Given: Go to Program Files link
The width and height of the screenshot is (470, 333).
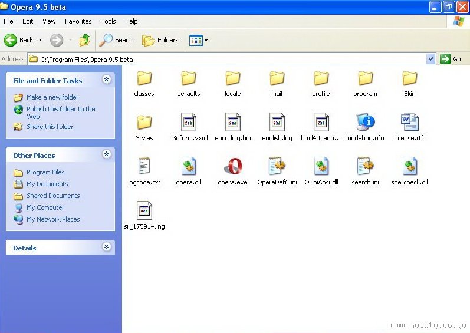Looking at the screenshot, I should click(45, 172).
